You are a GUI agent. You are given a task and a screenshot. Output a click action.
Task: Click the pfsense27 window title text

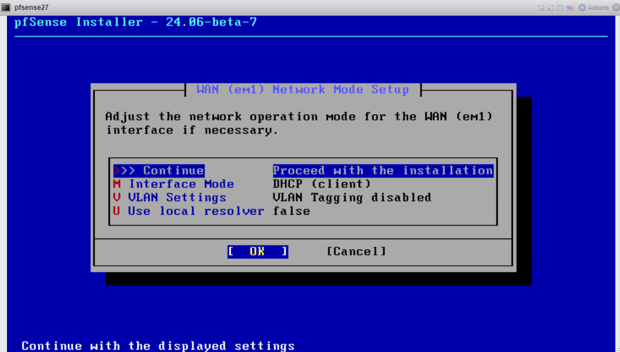click(31, 8)
